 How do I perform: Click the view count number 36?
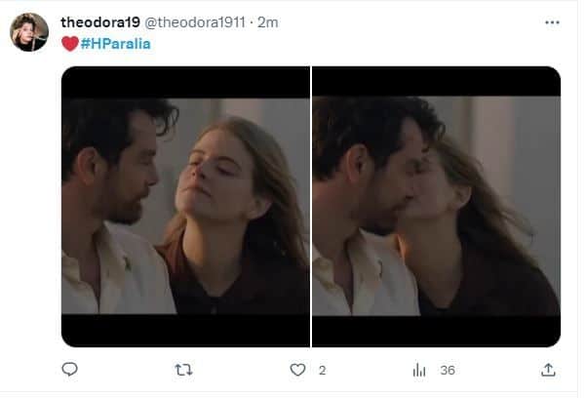448,371
